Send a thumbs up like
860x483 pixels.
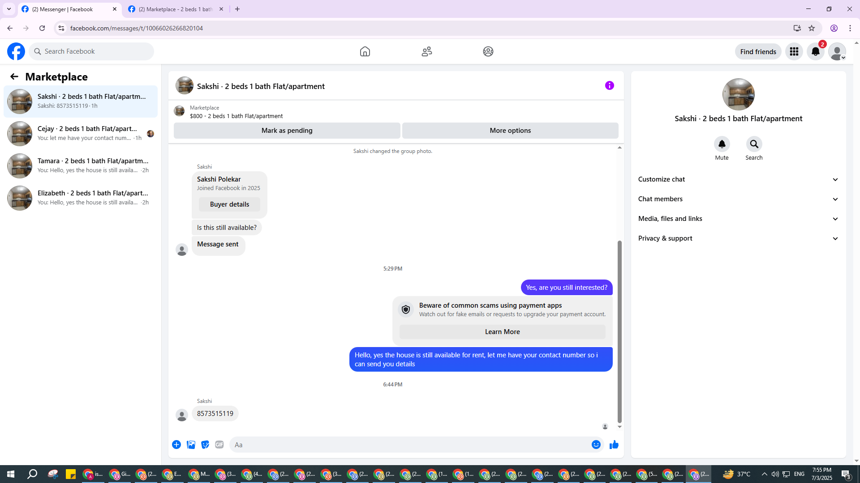tap(614, 445)
